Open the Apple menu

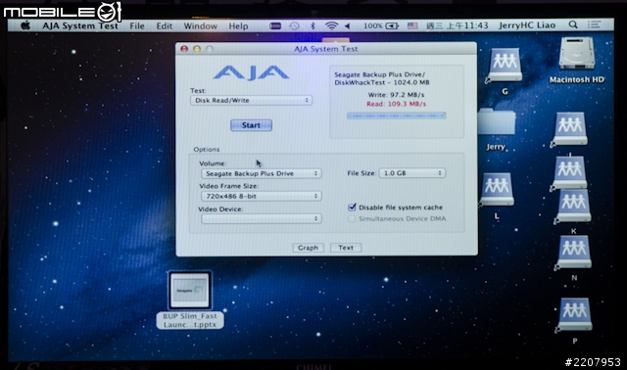(x=25, y=26)
